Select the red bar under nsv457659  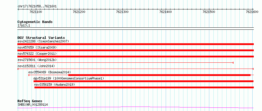pyautogui.click(x=135, y=50)
